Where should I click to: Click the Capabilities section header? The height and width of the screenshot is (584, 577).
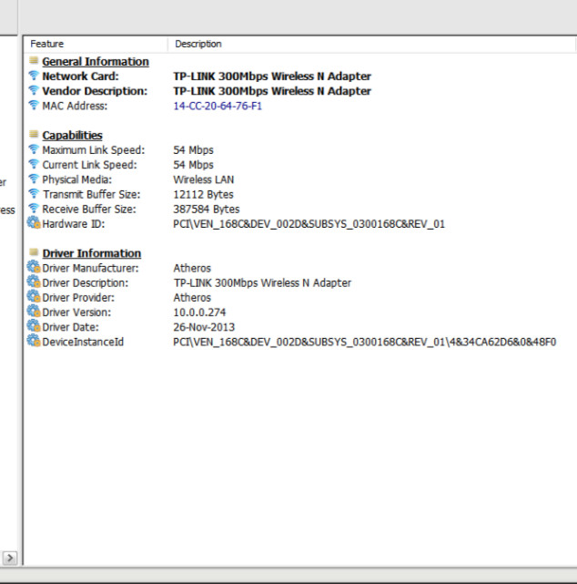pos(72,136)
